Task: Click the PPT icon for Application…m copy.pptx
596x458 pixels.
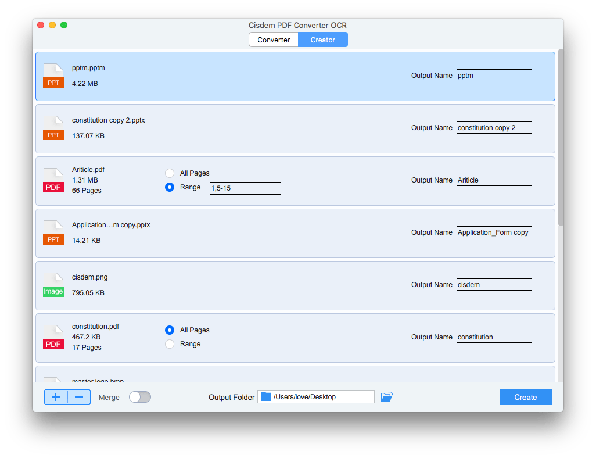Action: point(53,232)
